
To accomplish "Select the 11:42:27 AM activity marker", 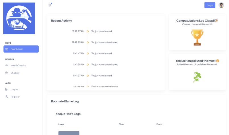I will (88, 31).
